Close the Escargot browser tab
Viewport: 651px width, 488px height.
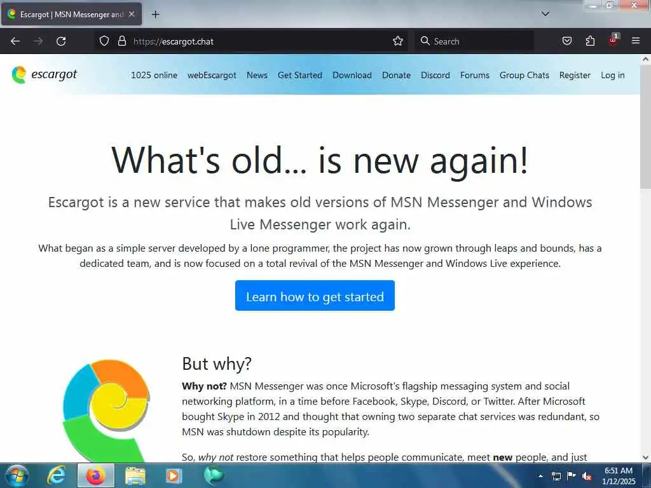[x=131, y=14]
